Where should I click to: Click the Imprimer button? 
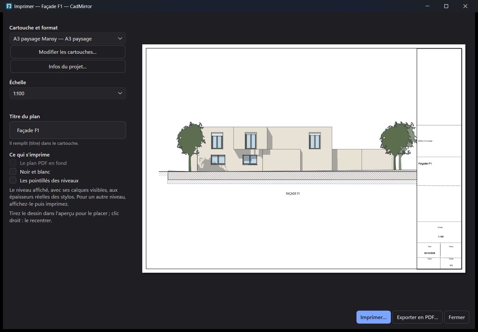pyautogui.click(x=373, y=317)
